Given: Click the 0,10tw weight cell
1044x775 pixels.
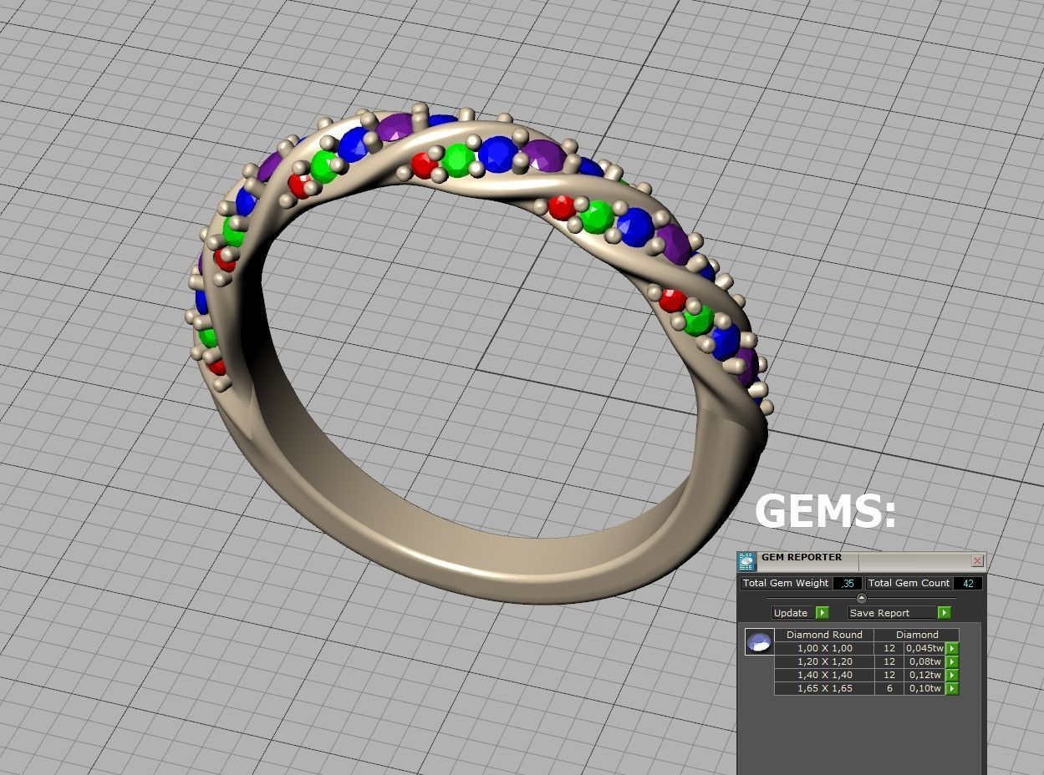Looking at the screenshot, I should (924, 688).
